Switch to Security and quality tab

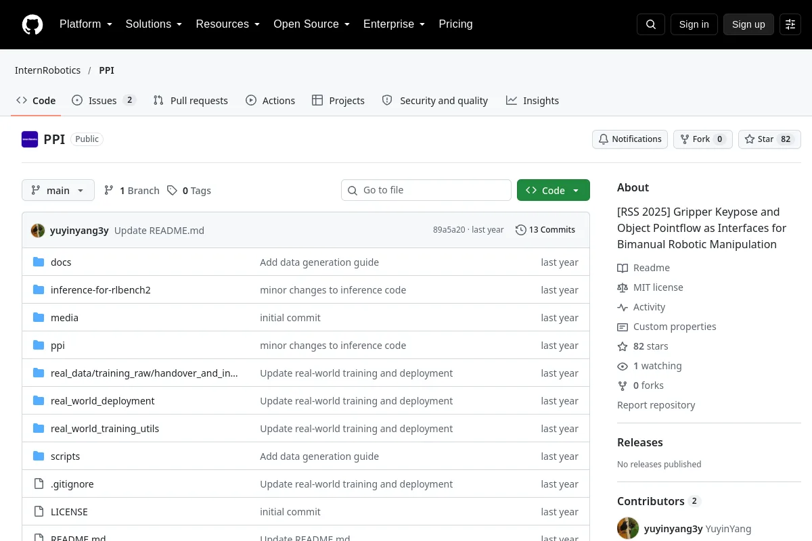click(x=434, y=101)
